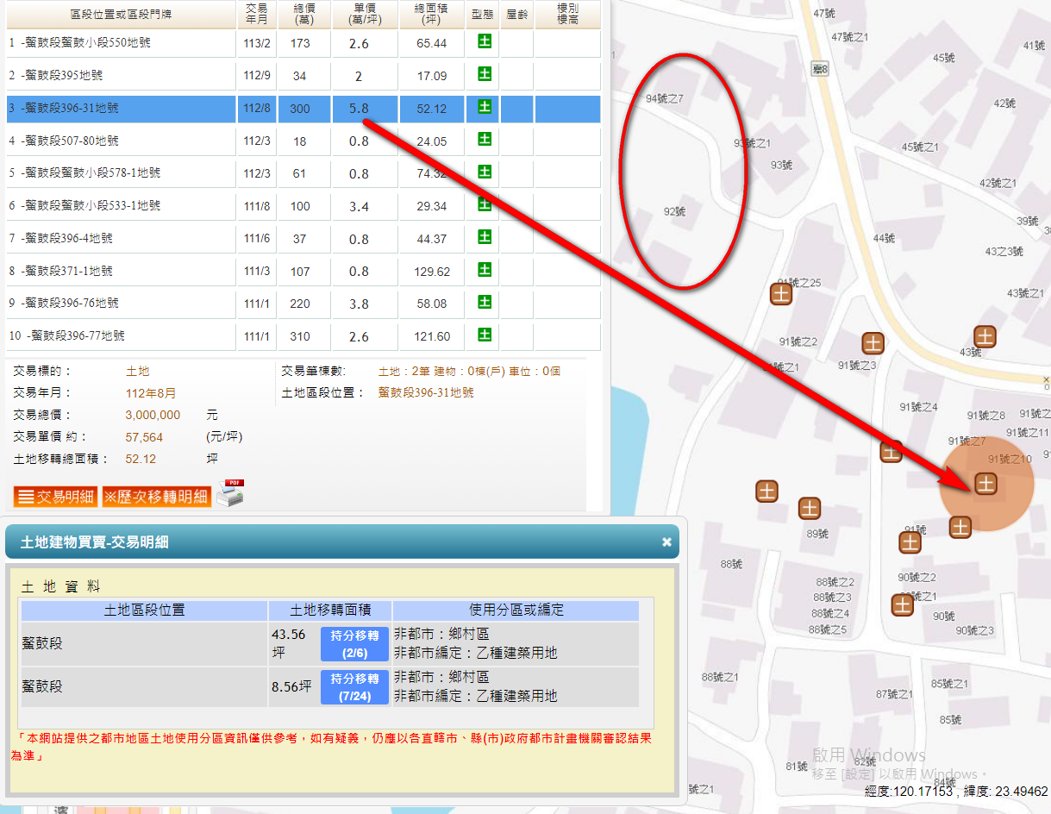Click the printer PDF export icon
The image size is (1051, 814).
point(230,493)
